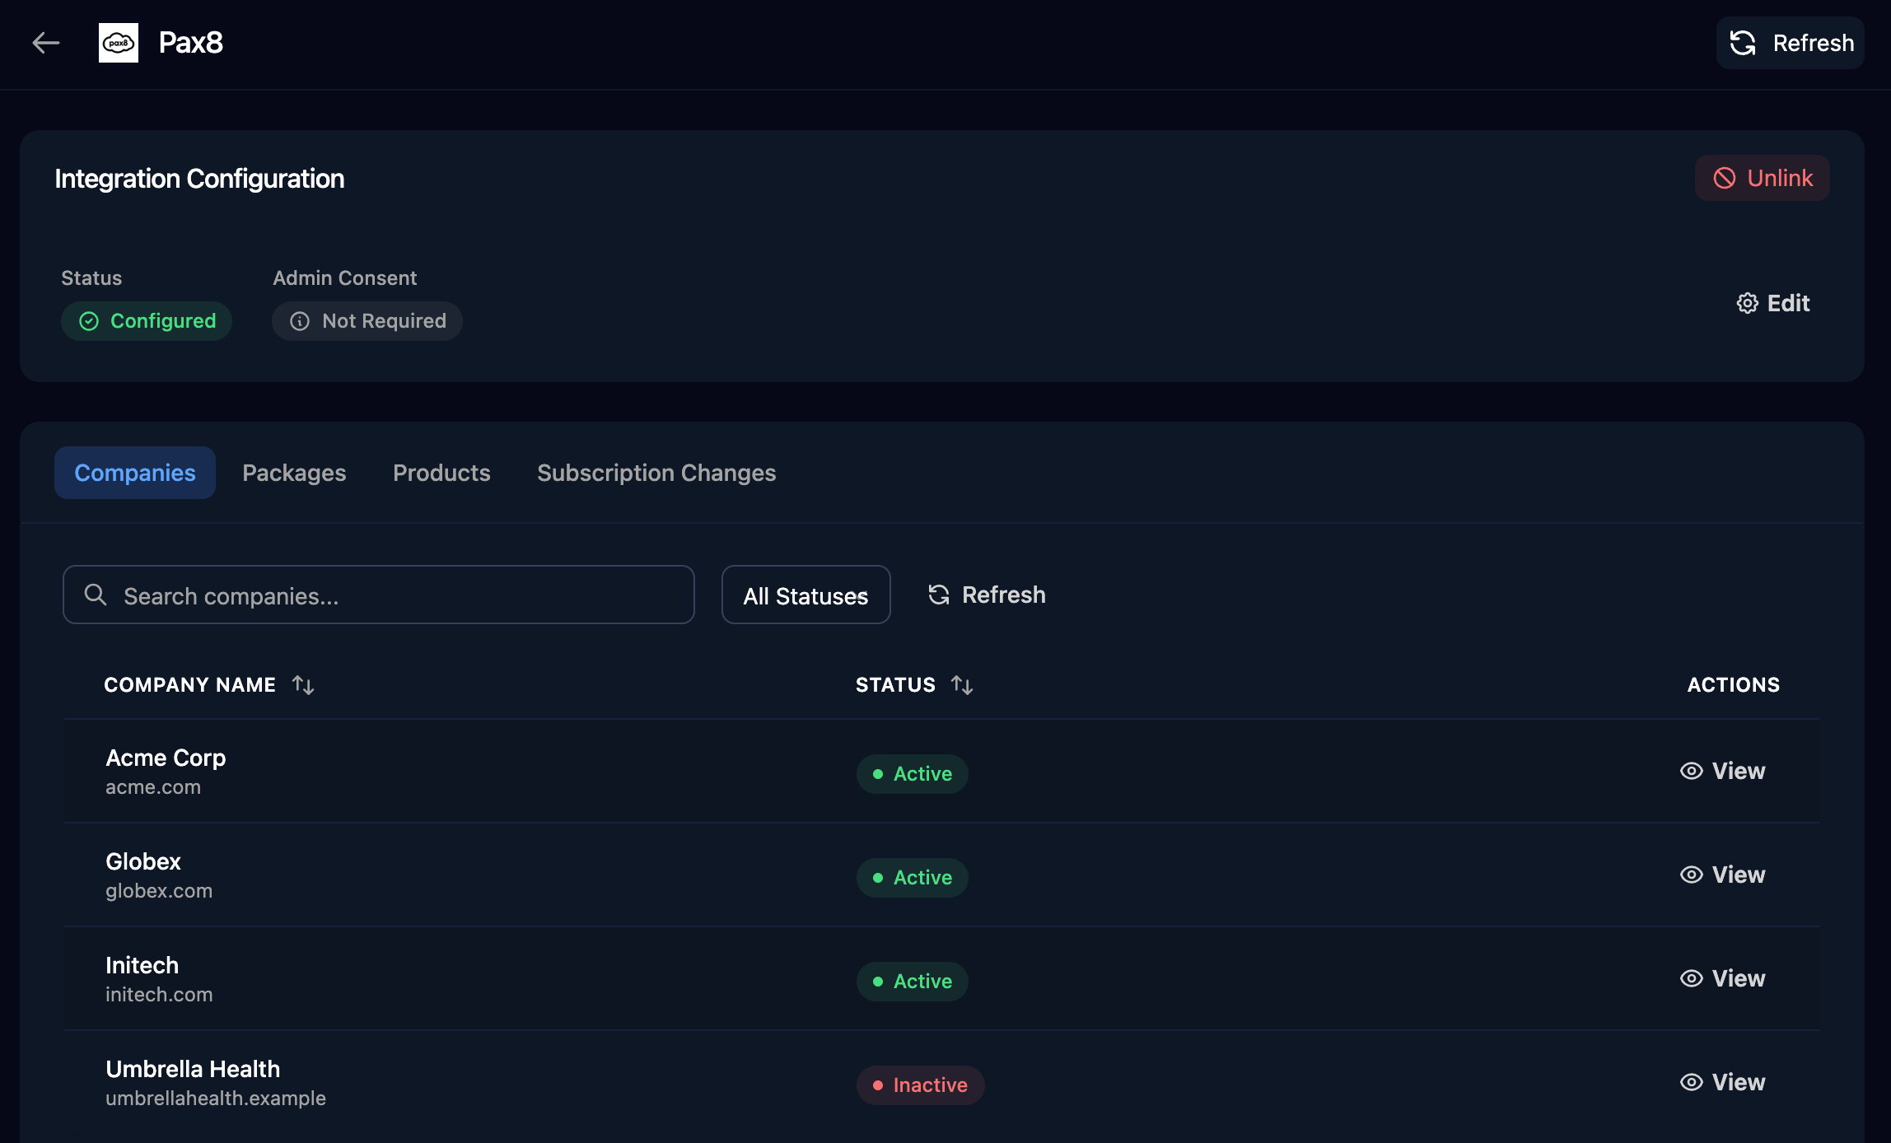Click the Initech name
The image size is (1891, 1143).
coord(142,965)
